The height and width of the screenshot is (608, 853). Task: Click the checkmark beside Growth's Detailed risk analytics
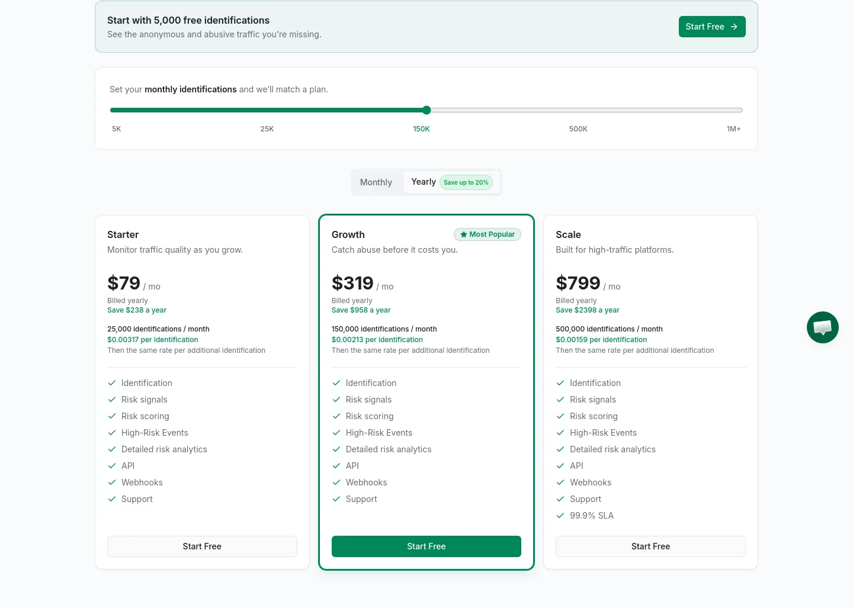tap(336, 449)
